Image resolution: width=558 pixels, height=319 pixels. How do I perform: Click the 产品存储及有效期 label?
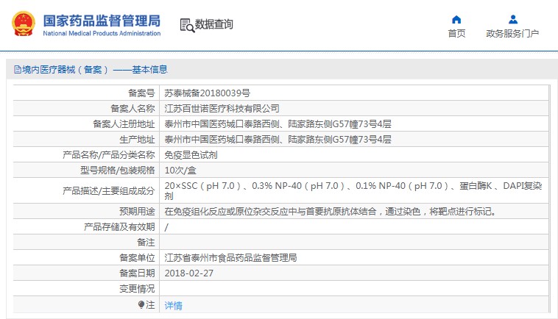pyautogui.click(x=119, y=227)
